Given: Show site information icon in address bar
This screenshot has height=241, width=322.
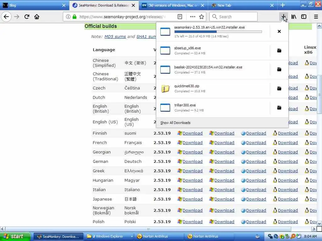Looking at the screenshot, I should tap(68, 17).
